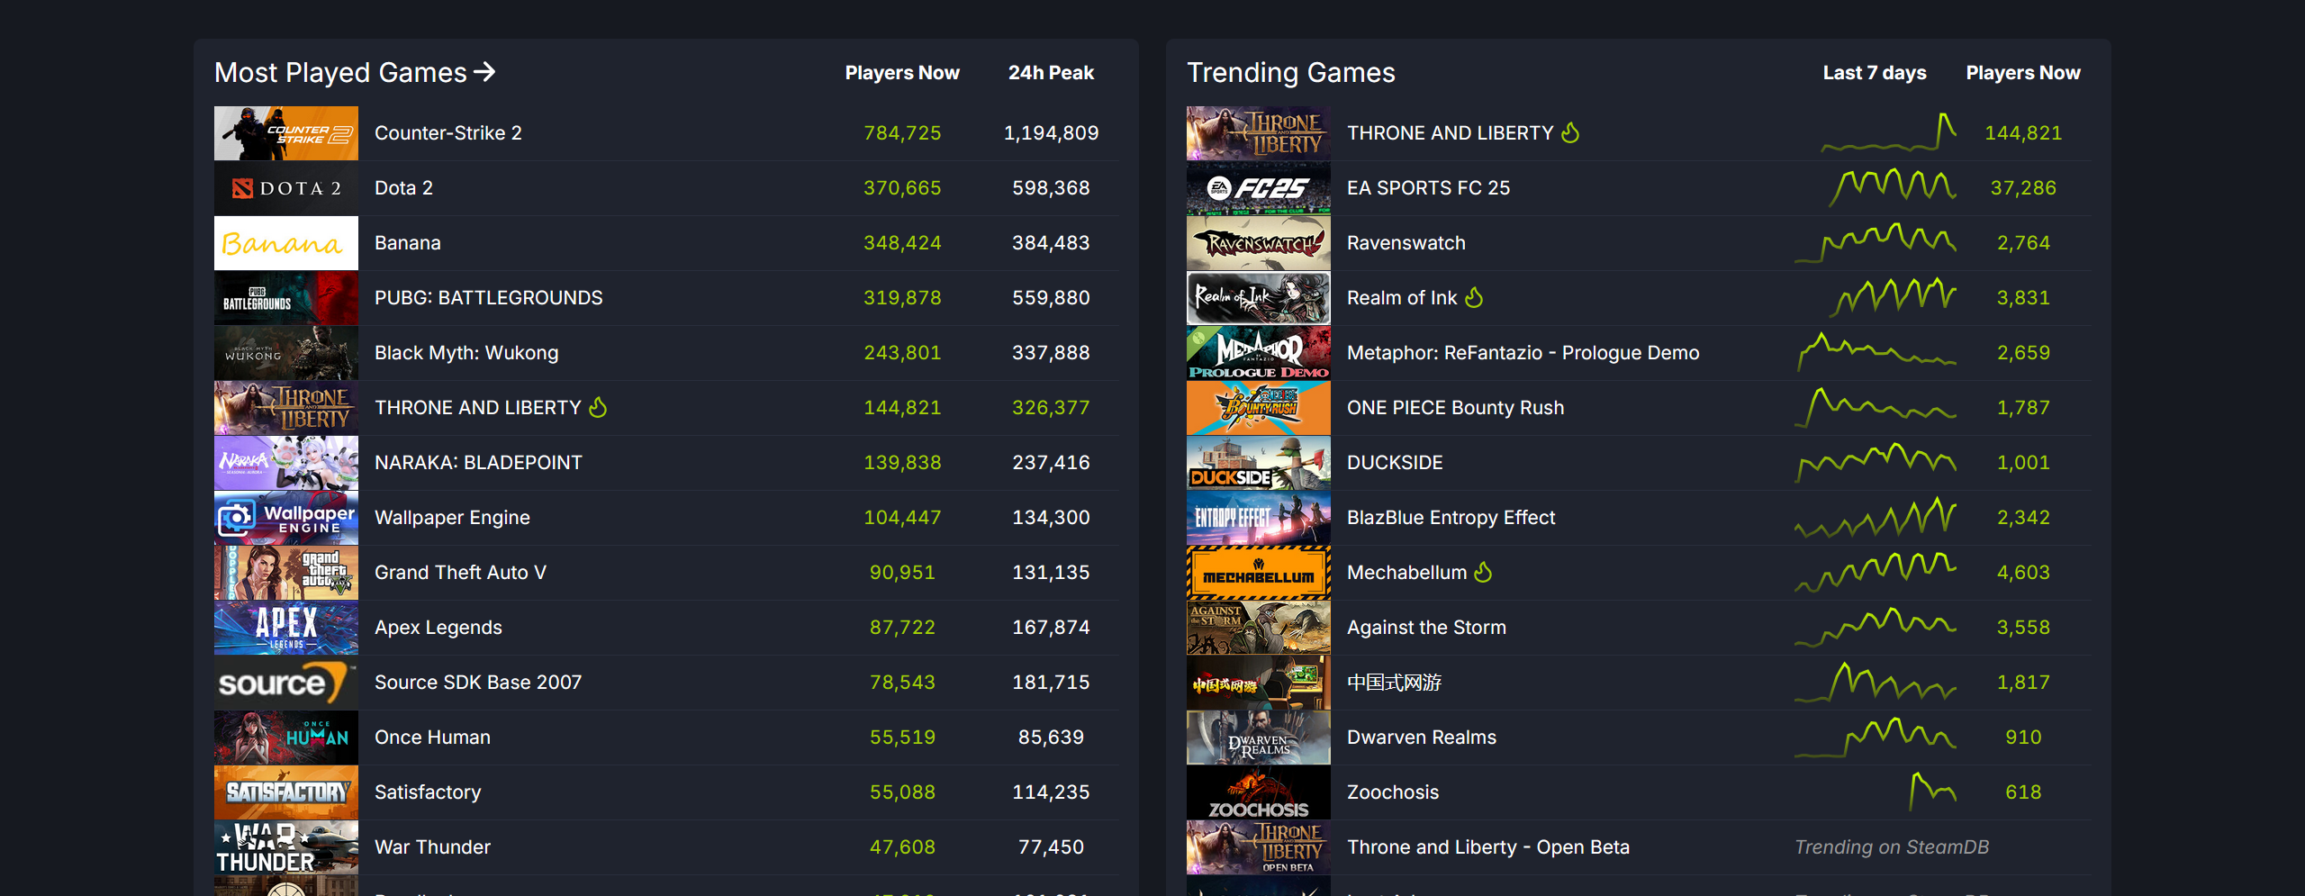Click the flame icon next to Mechabellum
The image size is (2305, 896).
click(1484, 572)
